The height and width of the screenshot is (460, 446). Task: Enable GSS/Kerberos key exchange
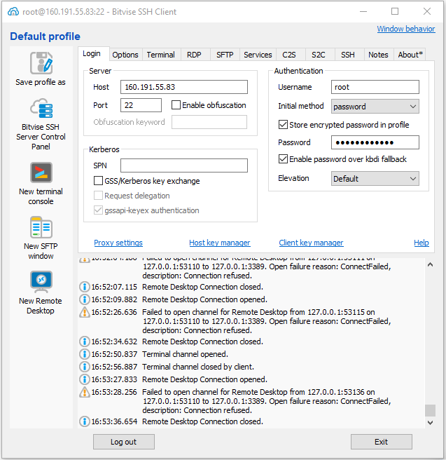pos(98,181)
